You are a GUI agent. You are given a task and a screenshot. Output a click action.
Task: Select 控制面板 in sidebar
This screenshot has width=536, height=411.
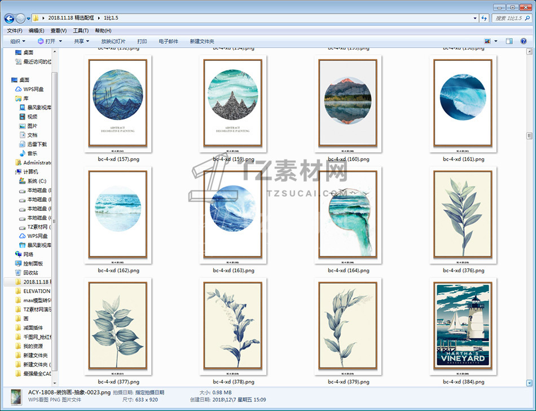point(29,263)
